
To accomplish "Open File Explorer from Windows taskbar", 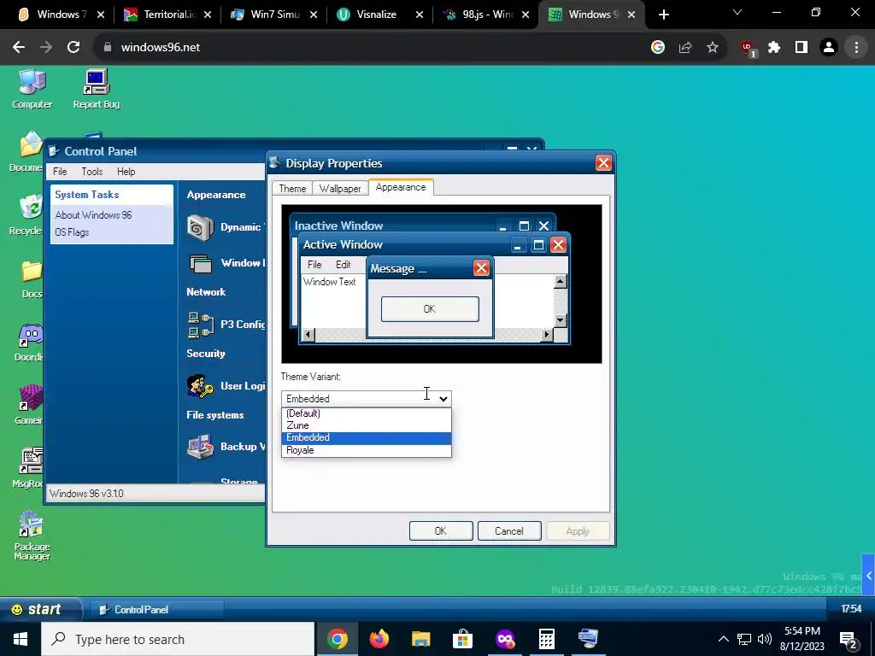I will pos(420,639).
